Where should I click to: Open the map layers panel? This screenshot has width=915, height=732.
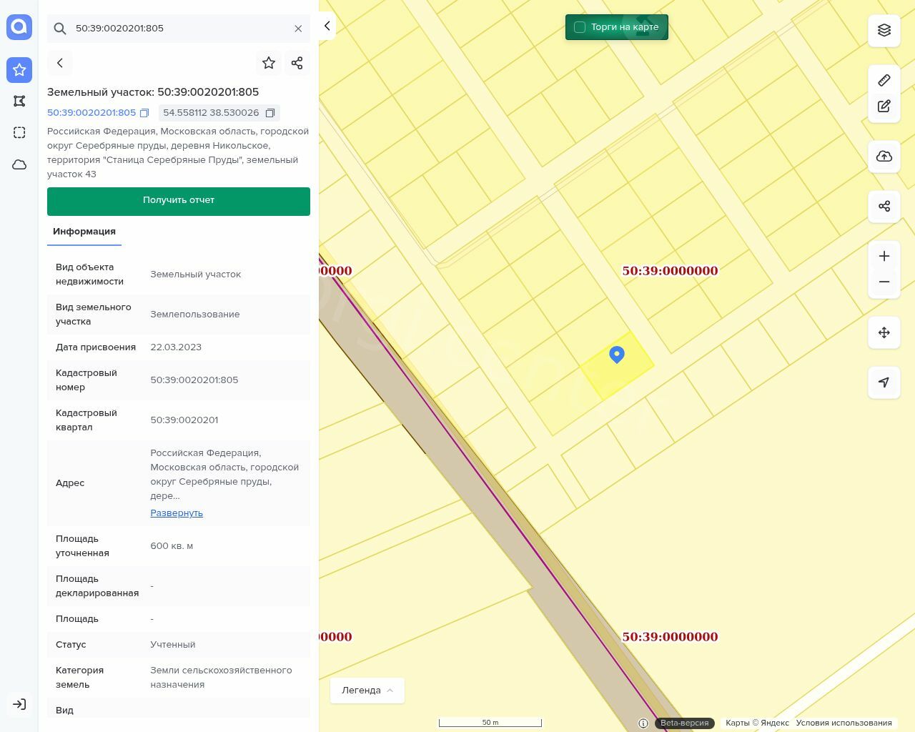point(884,30)
